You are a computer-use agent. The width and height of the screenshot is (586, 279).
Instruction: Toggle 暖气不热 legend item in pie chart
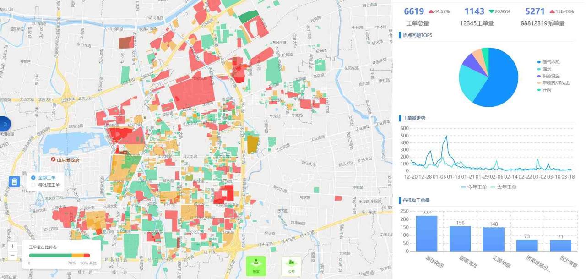tap(551, 62)
